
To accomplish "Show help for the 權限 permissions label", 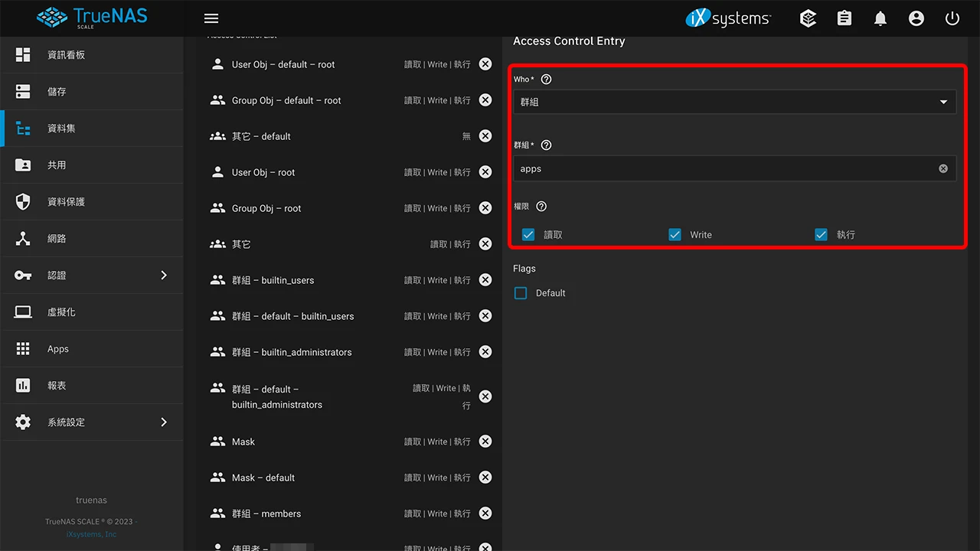I will click(x=541, y=207).
